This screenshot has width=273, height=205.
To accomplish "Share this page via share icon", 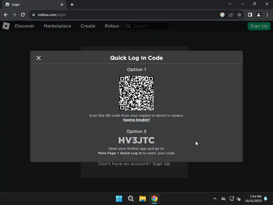I will point(231,15).
